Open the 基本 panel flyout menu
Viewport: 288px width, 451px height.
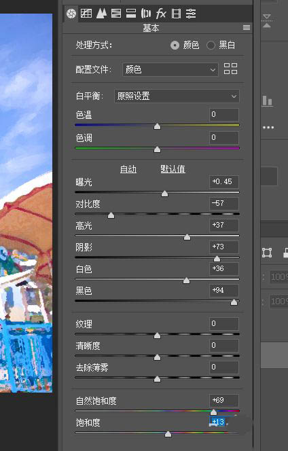pos(247,28)
